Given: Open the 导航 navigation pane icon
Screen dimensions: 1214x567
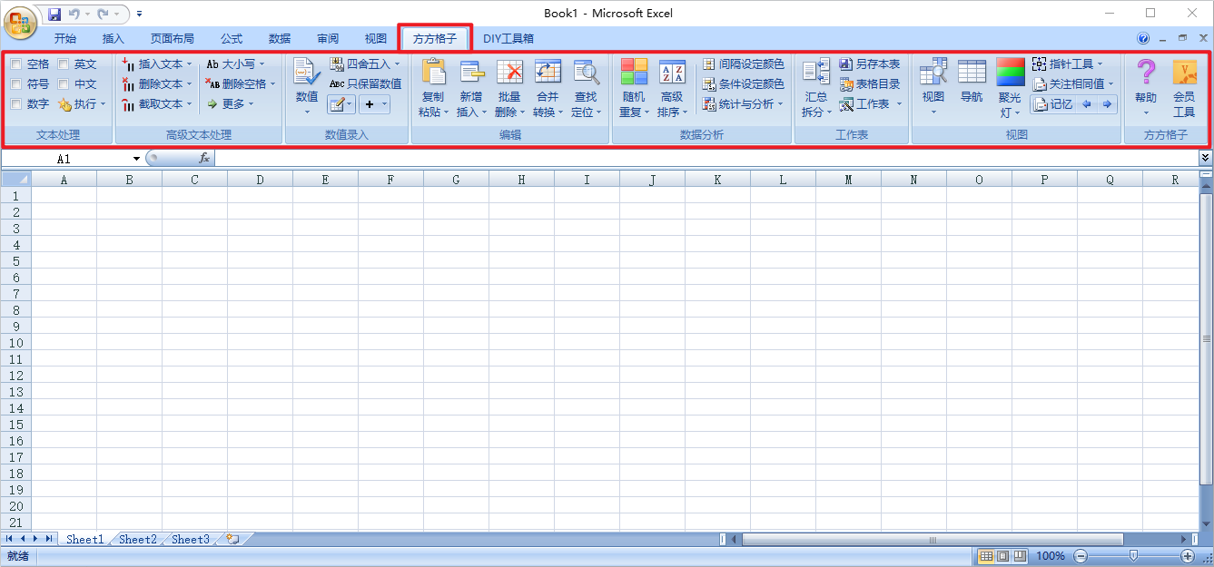Looking at the screenshot, I should pos(972,73).
